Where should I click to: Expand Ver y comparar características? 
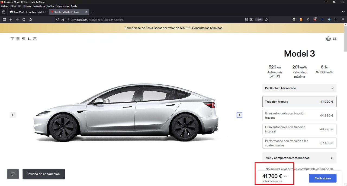pos(300,158)
